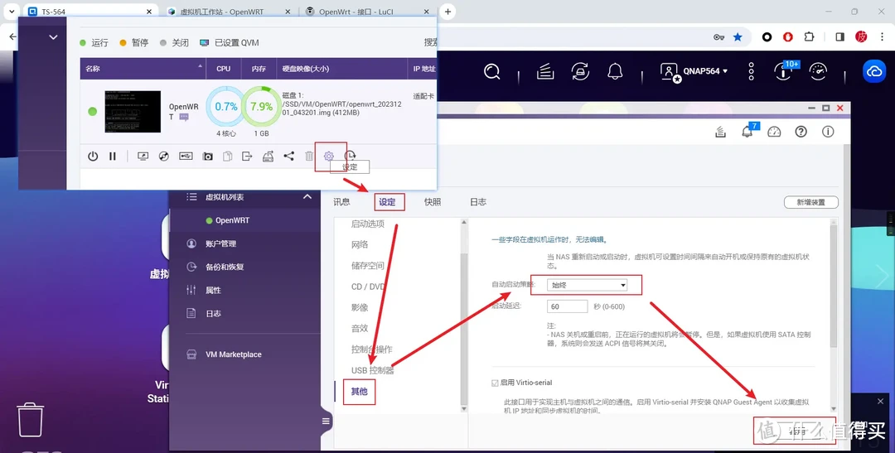Toggle the 启用 Virtio-serial checkbox

(495, 383)
